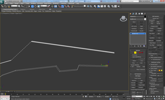Switch to the Object Paint ribbon tab
The width and height of the screenshot is (165, 100).
42,9
